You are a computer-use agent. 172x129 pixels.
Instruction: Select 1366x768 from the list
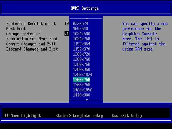tap(81, 85)
